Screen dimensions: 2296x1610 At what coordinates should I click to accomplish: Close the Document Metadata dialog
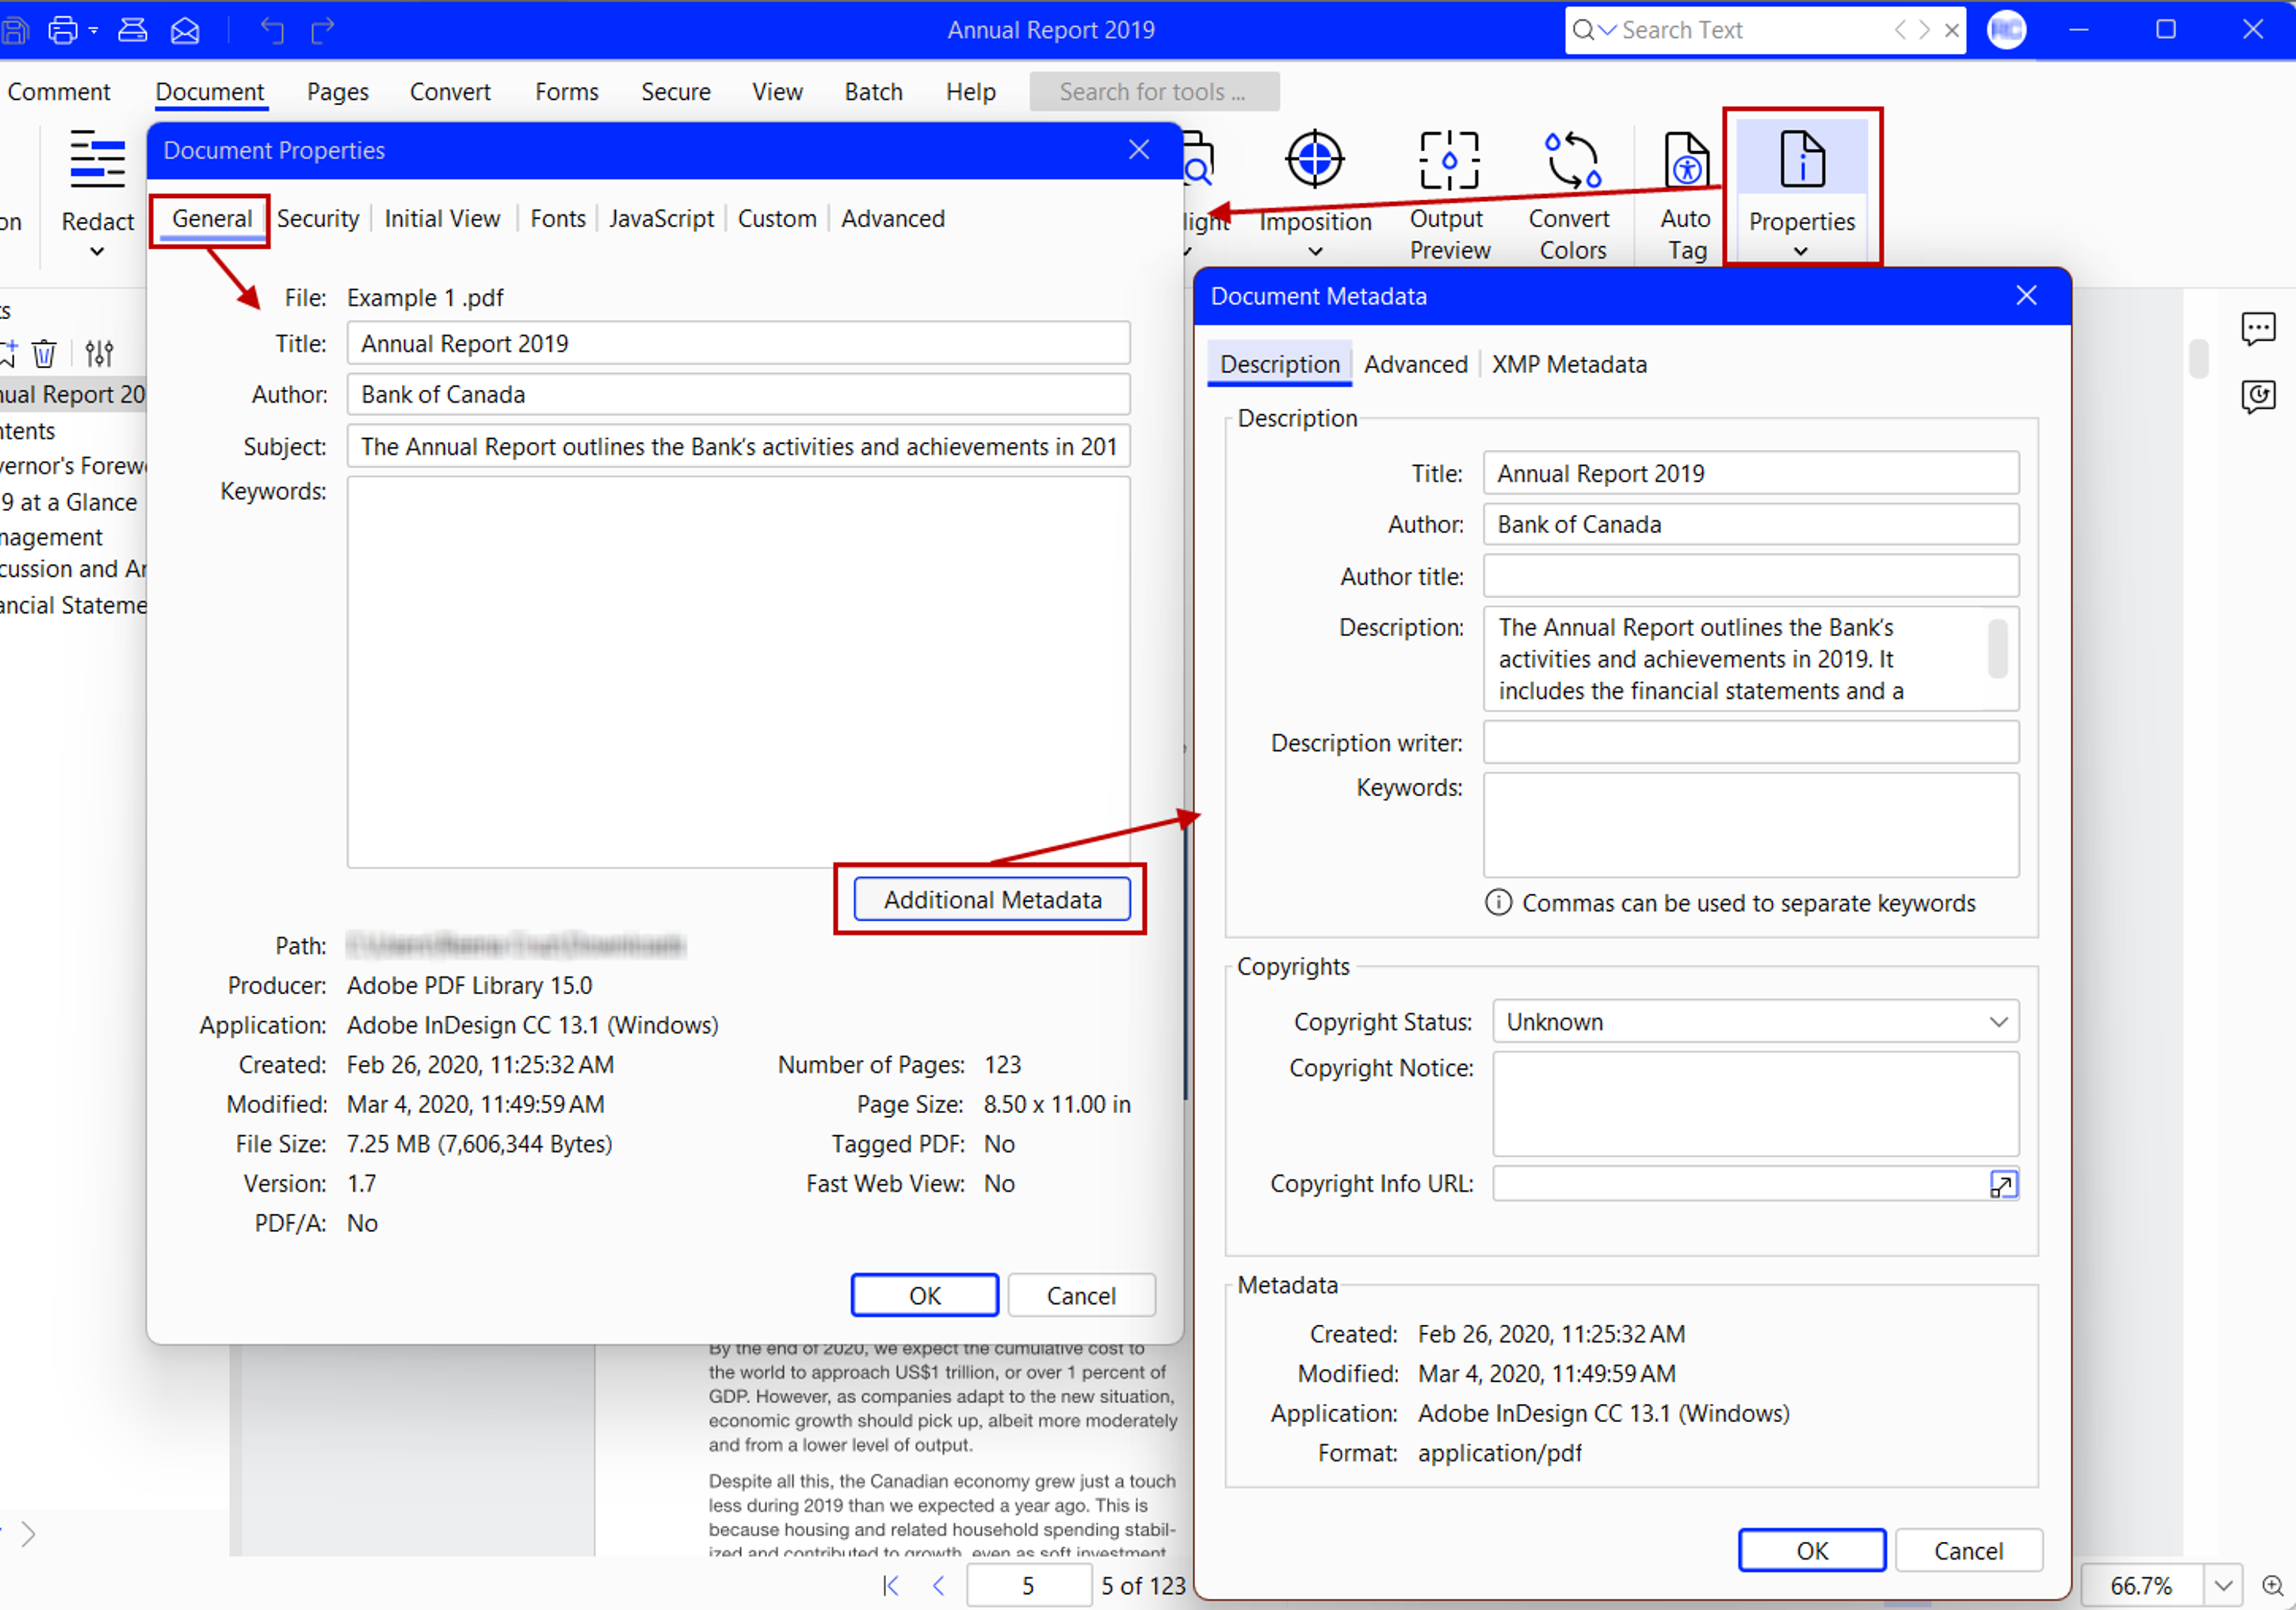click(2026, 295)
